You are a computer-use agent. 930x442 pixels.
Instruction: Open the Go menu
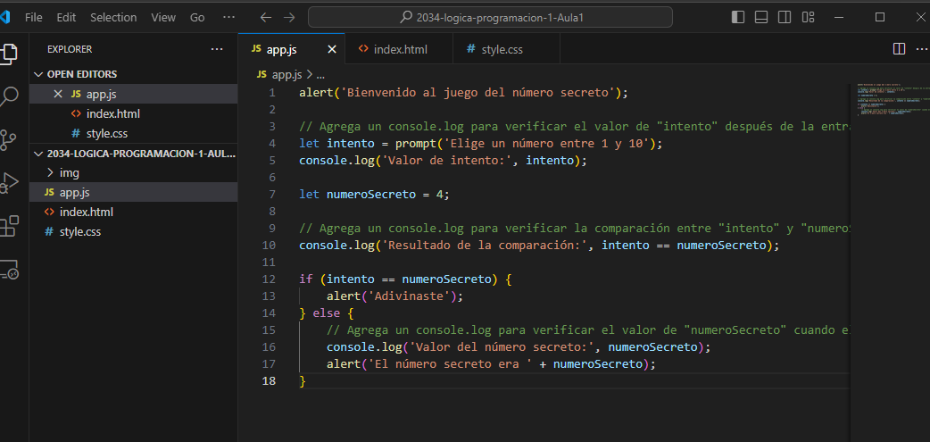[197, 17]
